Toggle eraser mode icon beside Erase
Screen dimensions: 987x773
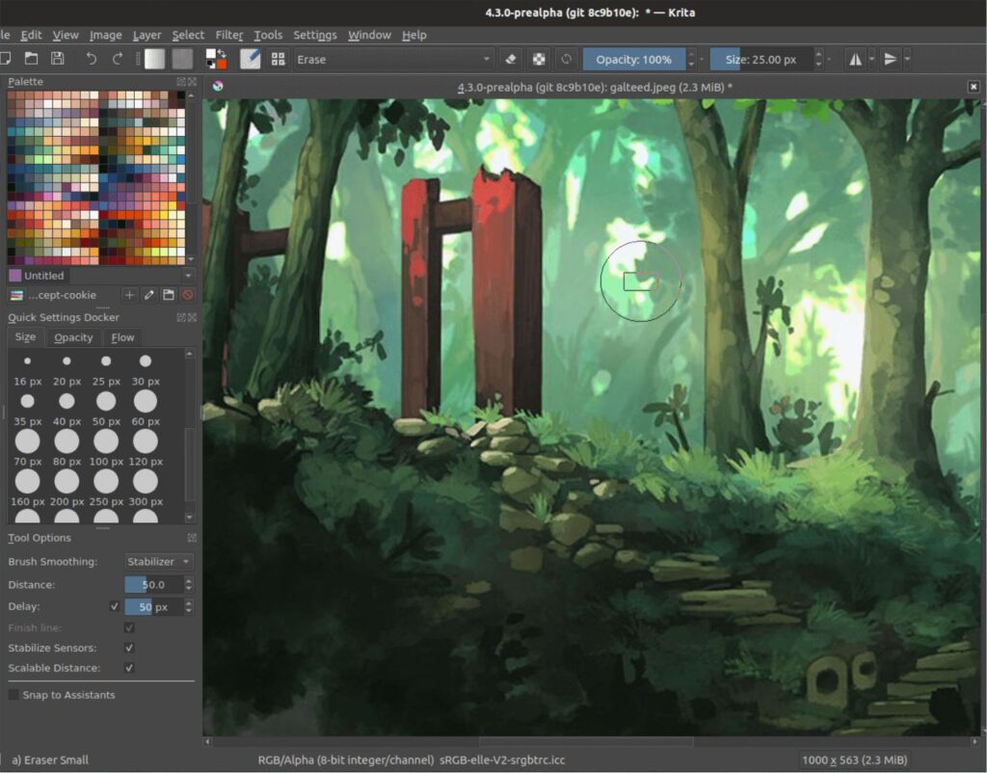(513, 59)
